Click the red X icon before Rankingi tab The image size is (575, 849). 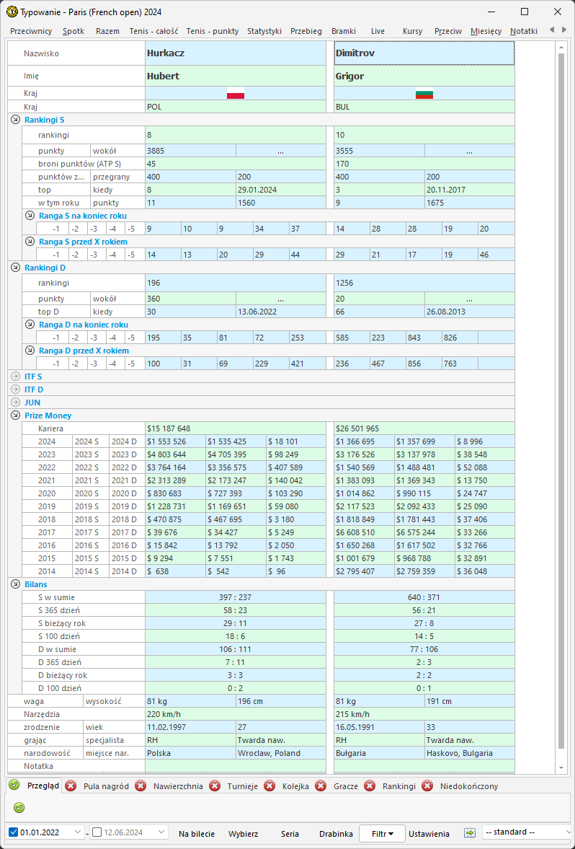tap(370, 786)
